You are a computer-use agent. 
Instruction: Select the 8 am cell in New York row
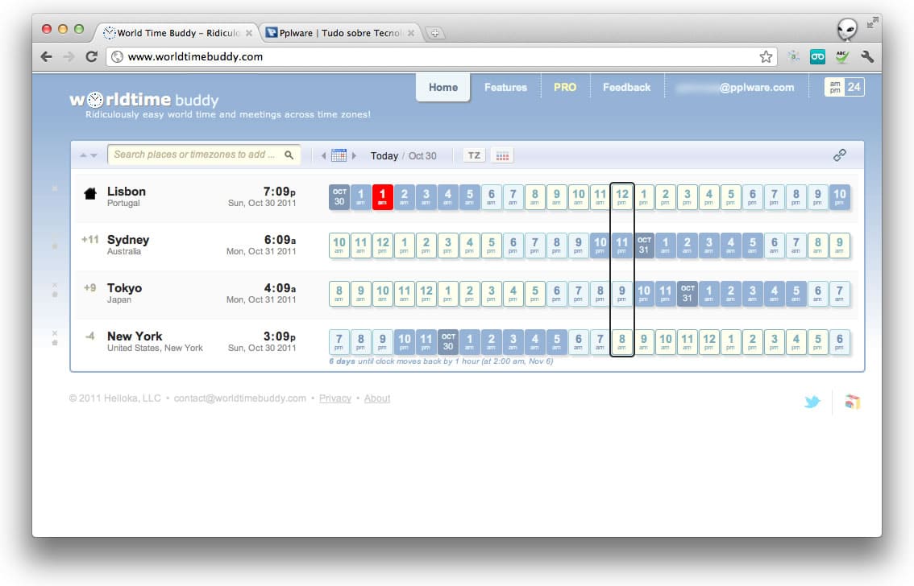click(622, 342)
